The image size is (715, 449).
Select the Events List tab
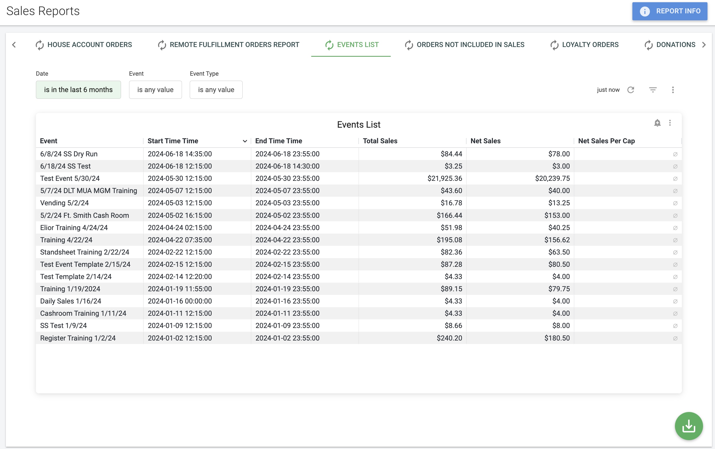pyautogui.click(x=351, y=45)
